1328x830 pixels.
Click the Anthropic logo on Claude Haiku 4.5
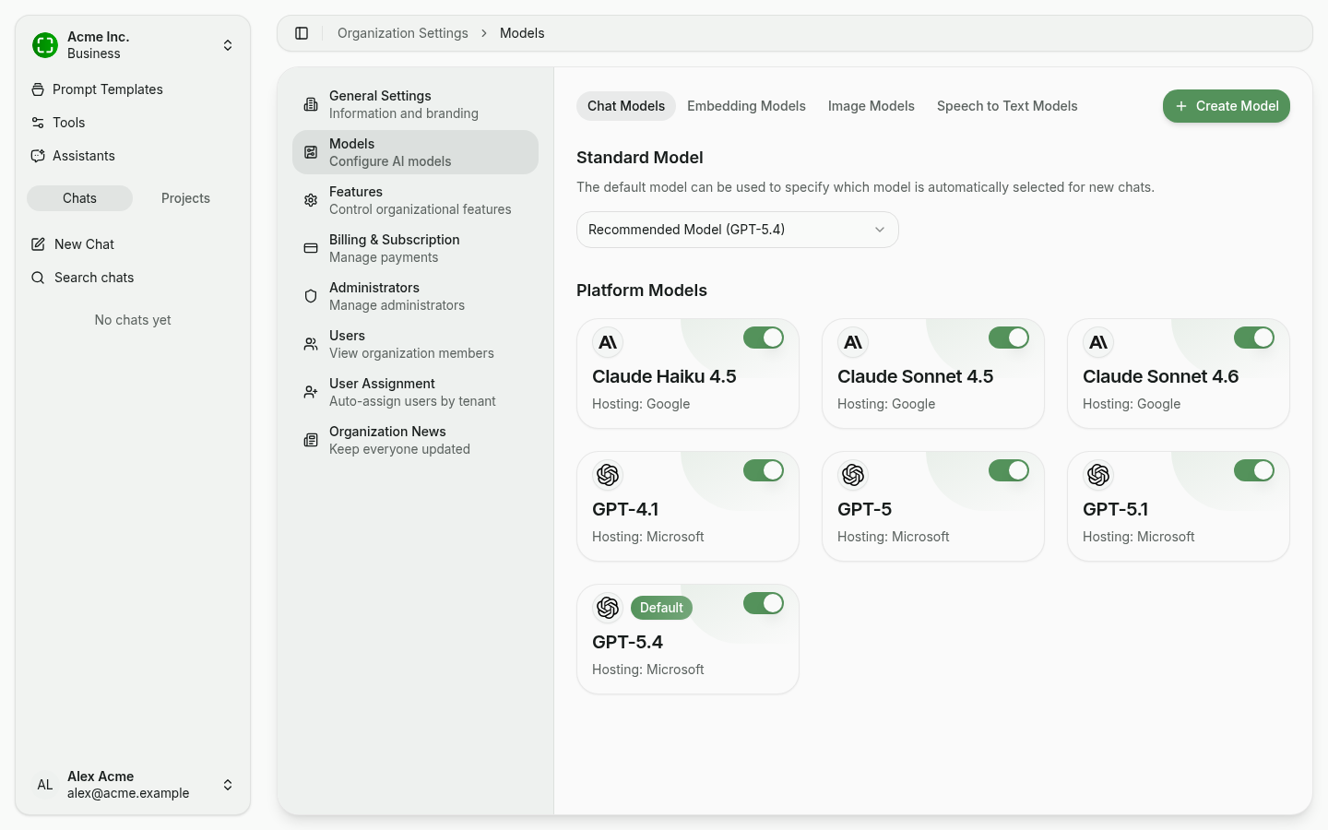tap(608, 342)
